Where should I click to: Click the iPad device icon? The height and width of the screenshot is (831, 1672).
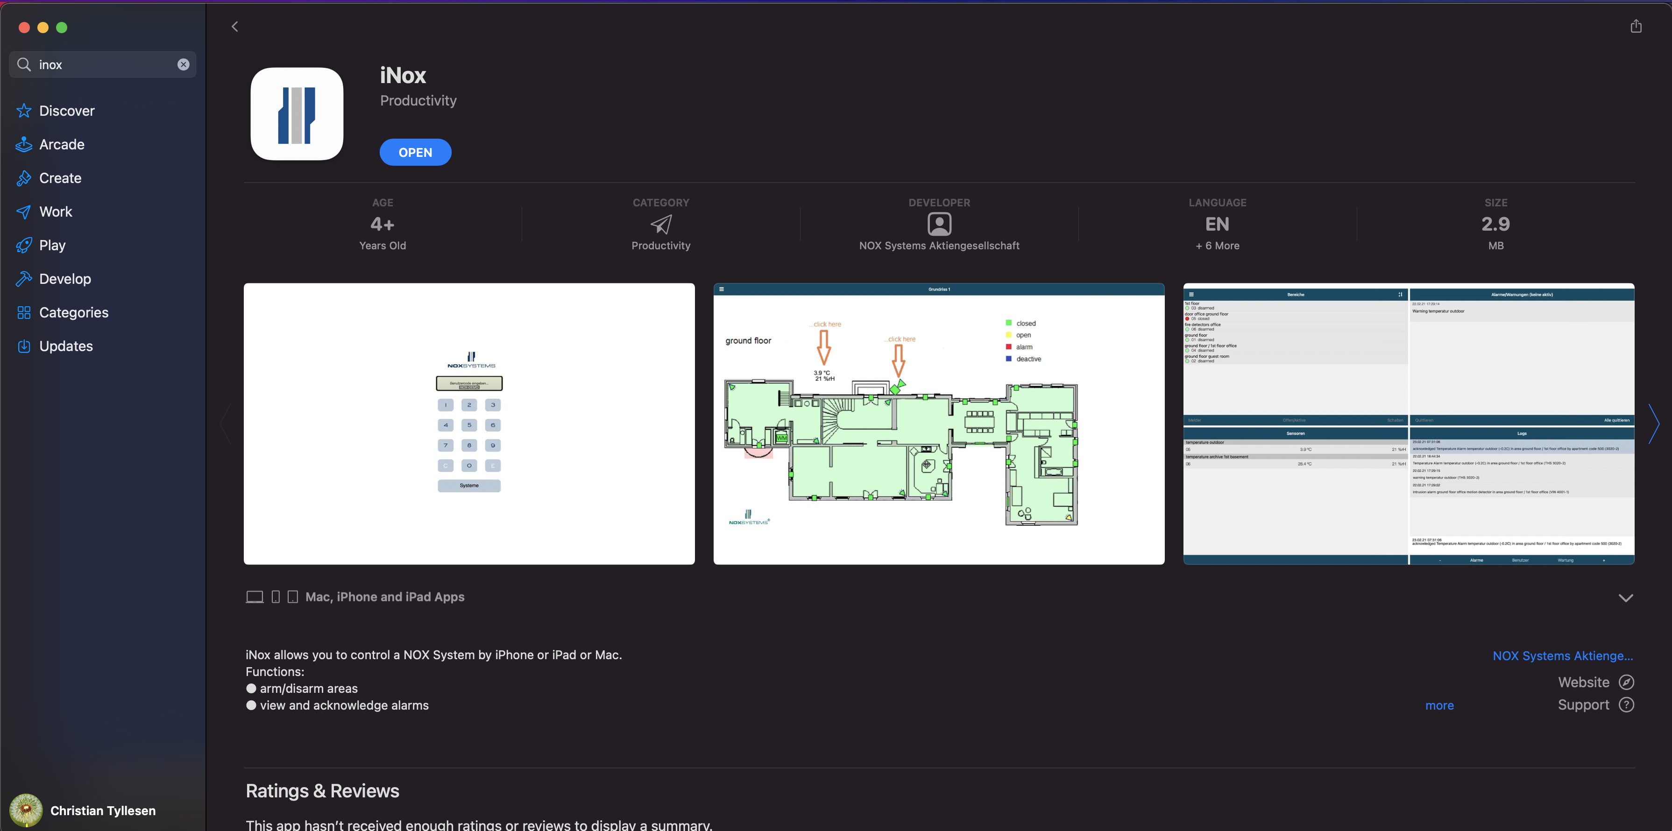click(x=293, y=597)
